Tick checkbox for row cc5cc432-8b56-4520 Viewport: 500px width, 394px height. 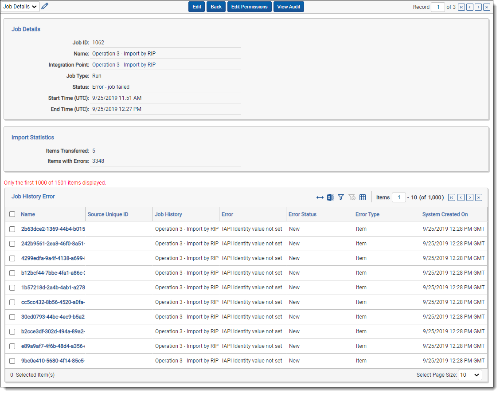pos(12,302)
